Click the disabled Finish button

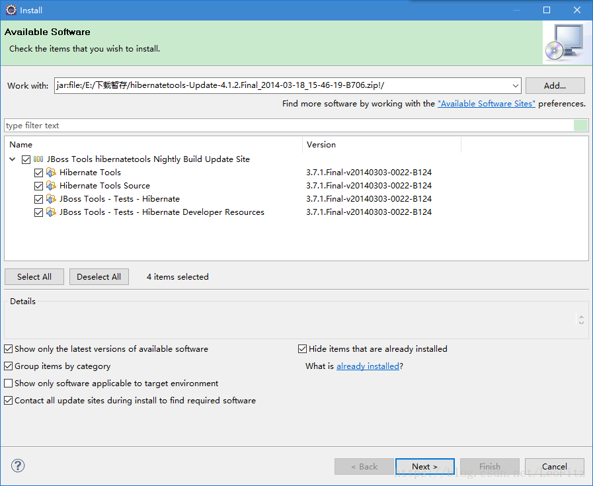[490, 466]
